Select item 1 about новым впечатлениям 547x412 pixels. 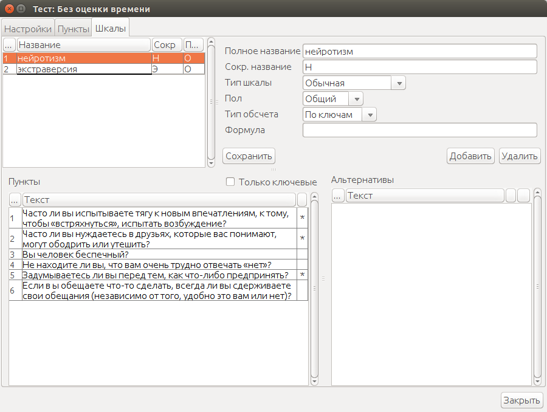(x=159, y=218)
